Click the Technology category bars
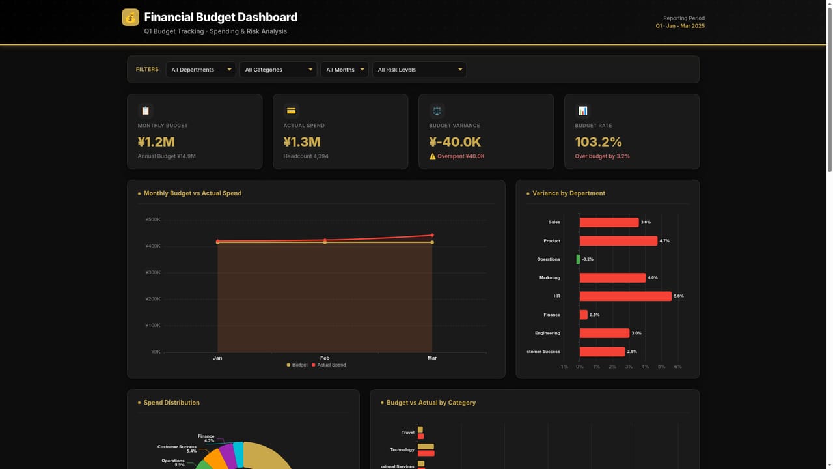The width and height of the screenshot is (833, 469). [426, 450]
